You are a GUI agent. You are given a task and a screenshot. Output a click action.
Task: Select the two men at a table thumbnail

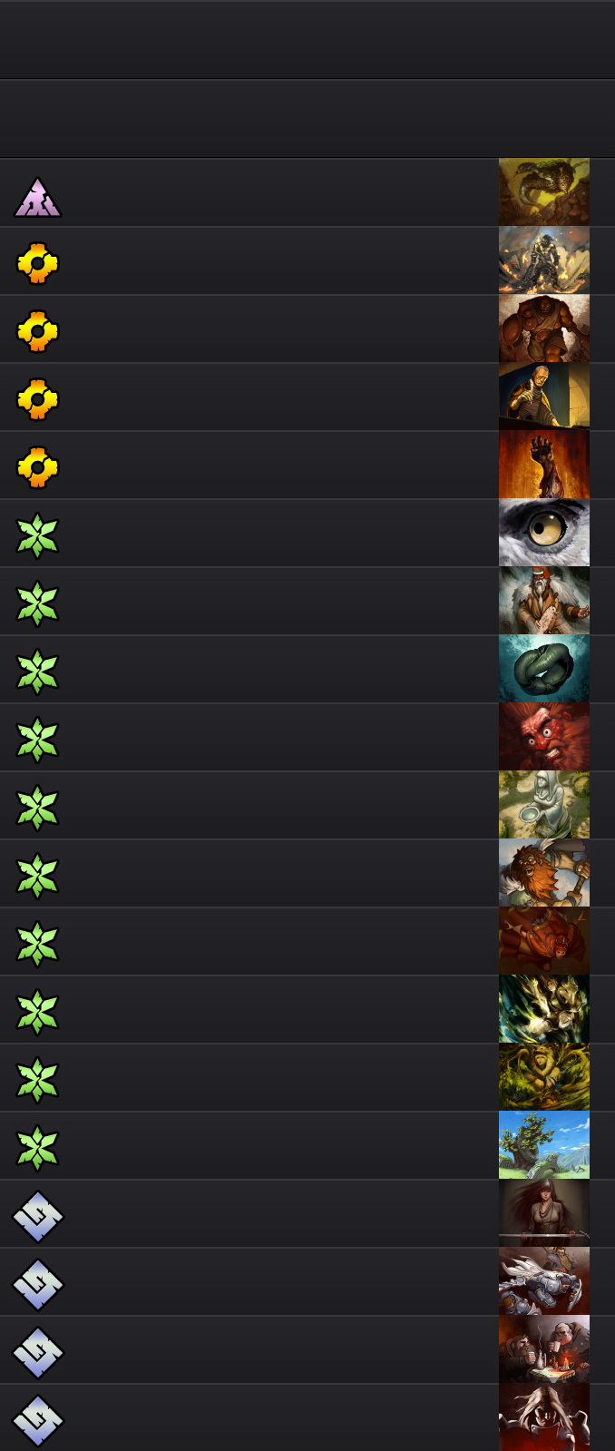pyautogui.click(x=544, y=1349)
